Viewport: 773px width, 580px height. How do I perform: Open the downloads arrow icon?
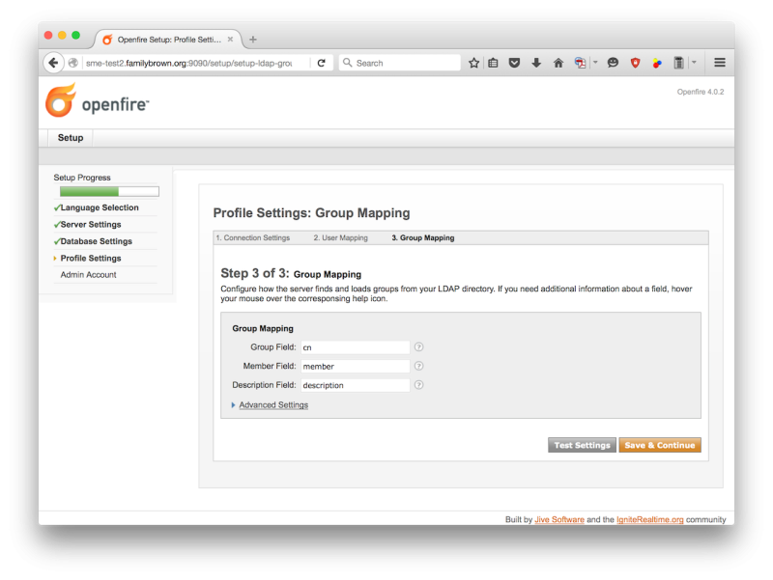coord(536,63)
